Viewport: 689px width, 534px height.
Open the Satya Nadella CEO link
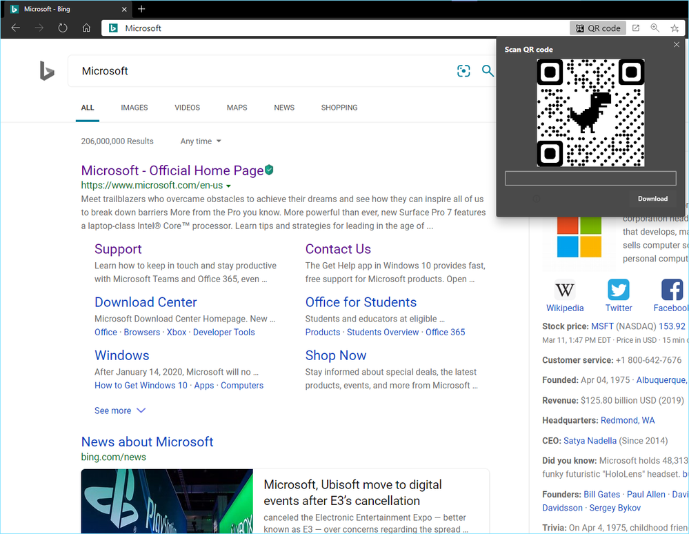pos(590,441)
